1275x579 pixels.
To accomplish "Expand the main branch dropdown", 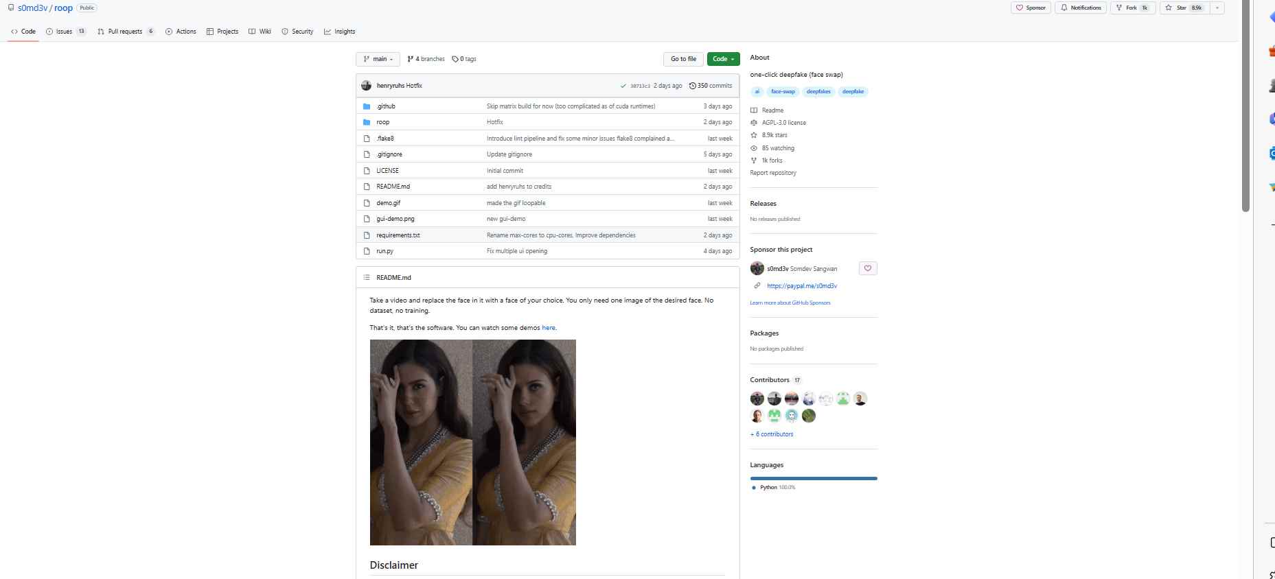I will (x=378, y=59).
